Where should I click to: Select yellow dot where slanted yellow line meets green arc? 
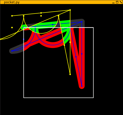click(64, 45)
